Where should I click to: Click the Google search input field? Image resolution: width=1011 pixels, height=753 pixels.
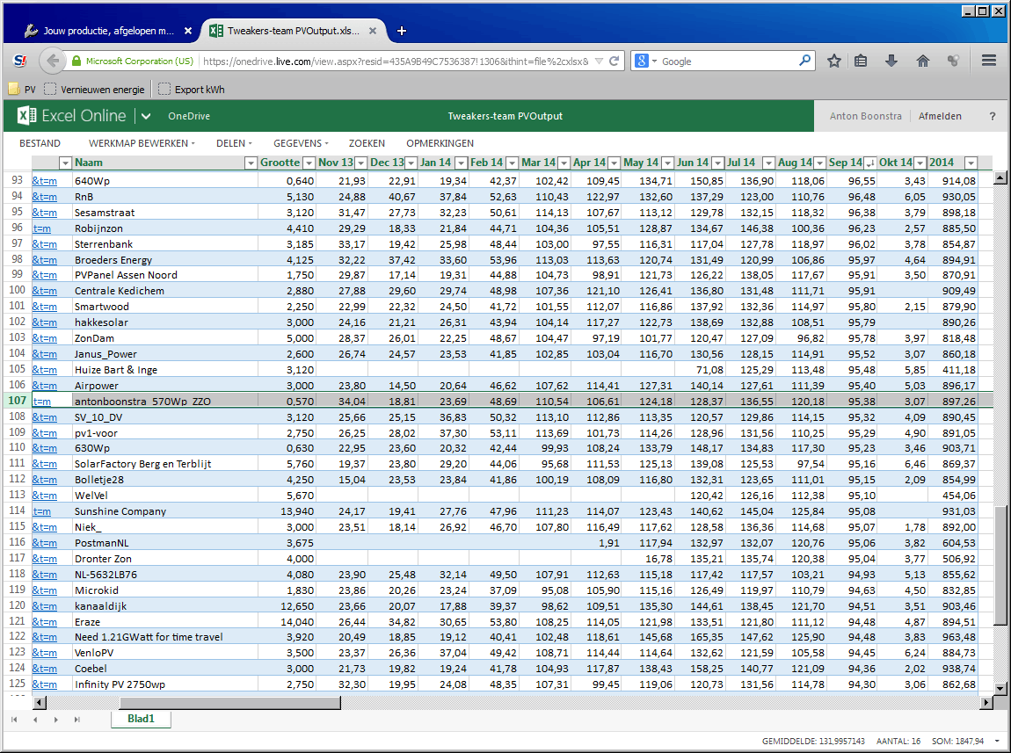click(729, 62)
